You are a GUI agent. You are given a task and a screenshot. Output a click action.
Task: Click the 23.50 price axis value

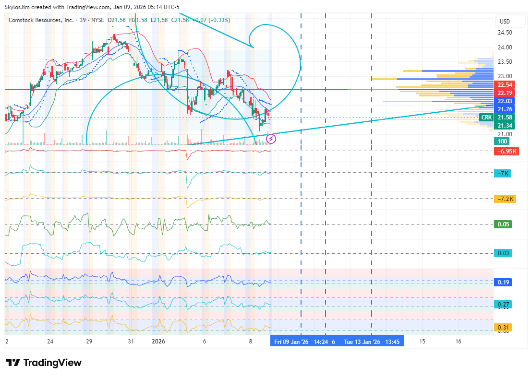click(x=505, y=62)
